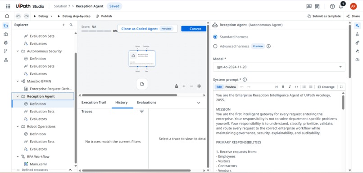Open the gauge icon on the right rail
Screen dimensions: 363x173
click(x=357, y=60)
